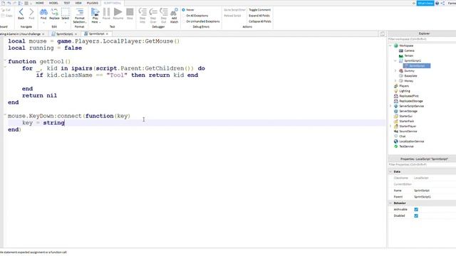Collapse the Behavior properties section
This screenshot has width=456, height=256.
coord(390,203)
